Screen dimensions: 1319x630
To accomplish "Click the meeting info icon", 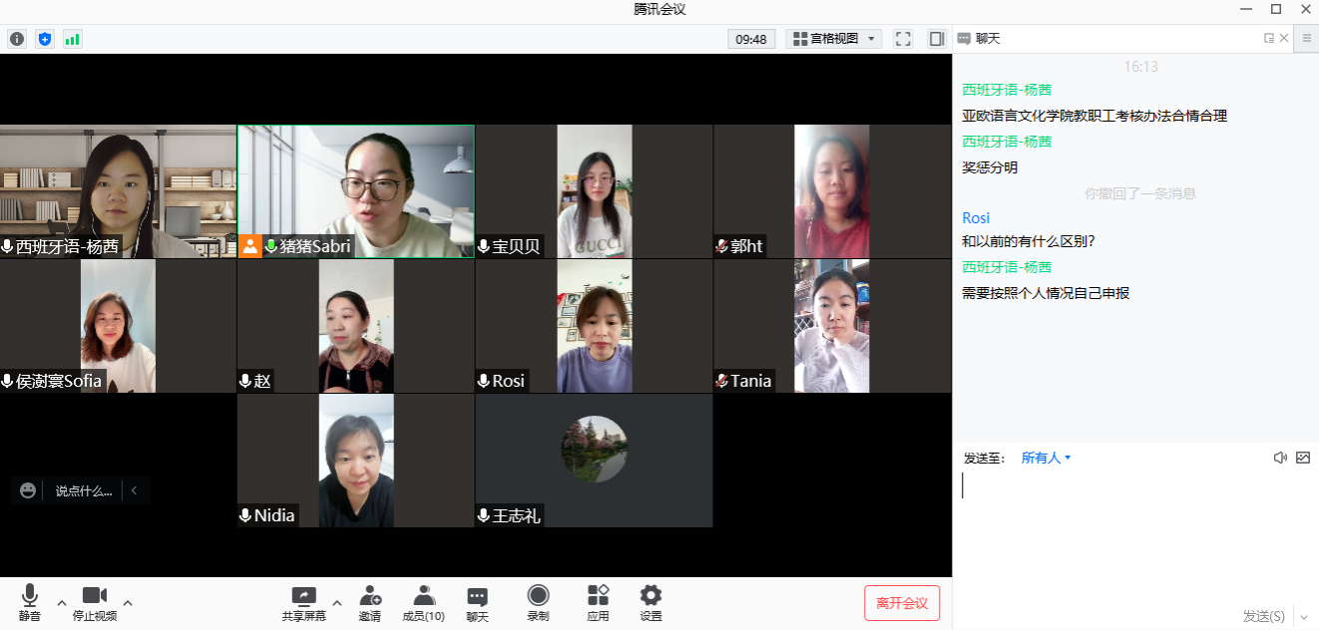I will click(x=16, y=39).
